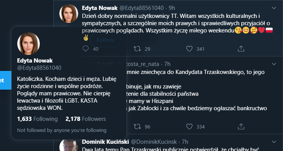Open Dominik Kuciński tweet options chevron
The width and height of the screenshot is (283, 151).
274,142
